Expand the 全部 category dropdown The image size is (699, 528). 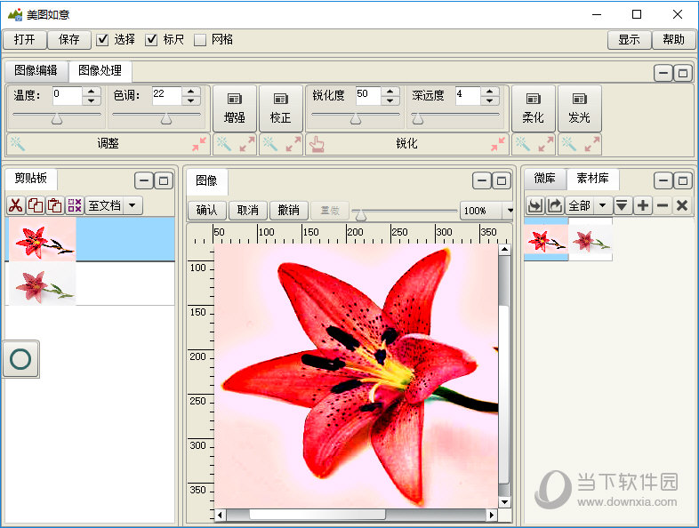click(x=603, y=205)
